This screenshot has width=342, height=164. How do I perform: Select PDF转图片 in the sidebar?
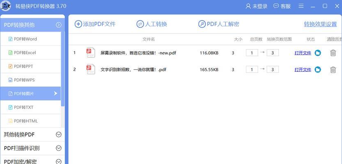(x=30, y=93)
